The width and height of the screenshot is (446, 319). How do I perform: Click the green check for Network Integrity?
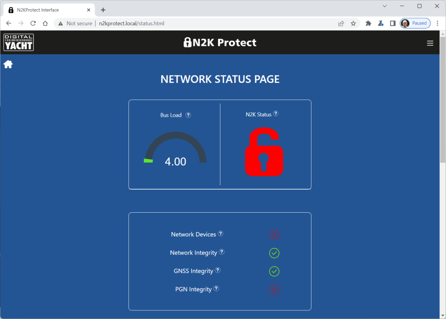pyautogui.click(x=274, y=253)
